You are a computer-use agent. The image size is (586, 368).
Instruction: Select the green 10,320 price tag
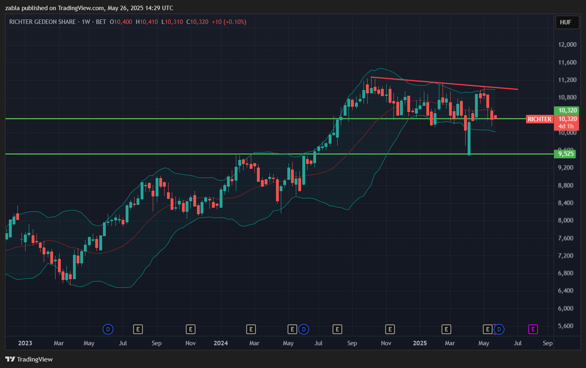click(567, 110)
